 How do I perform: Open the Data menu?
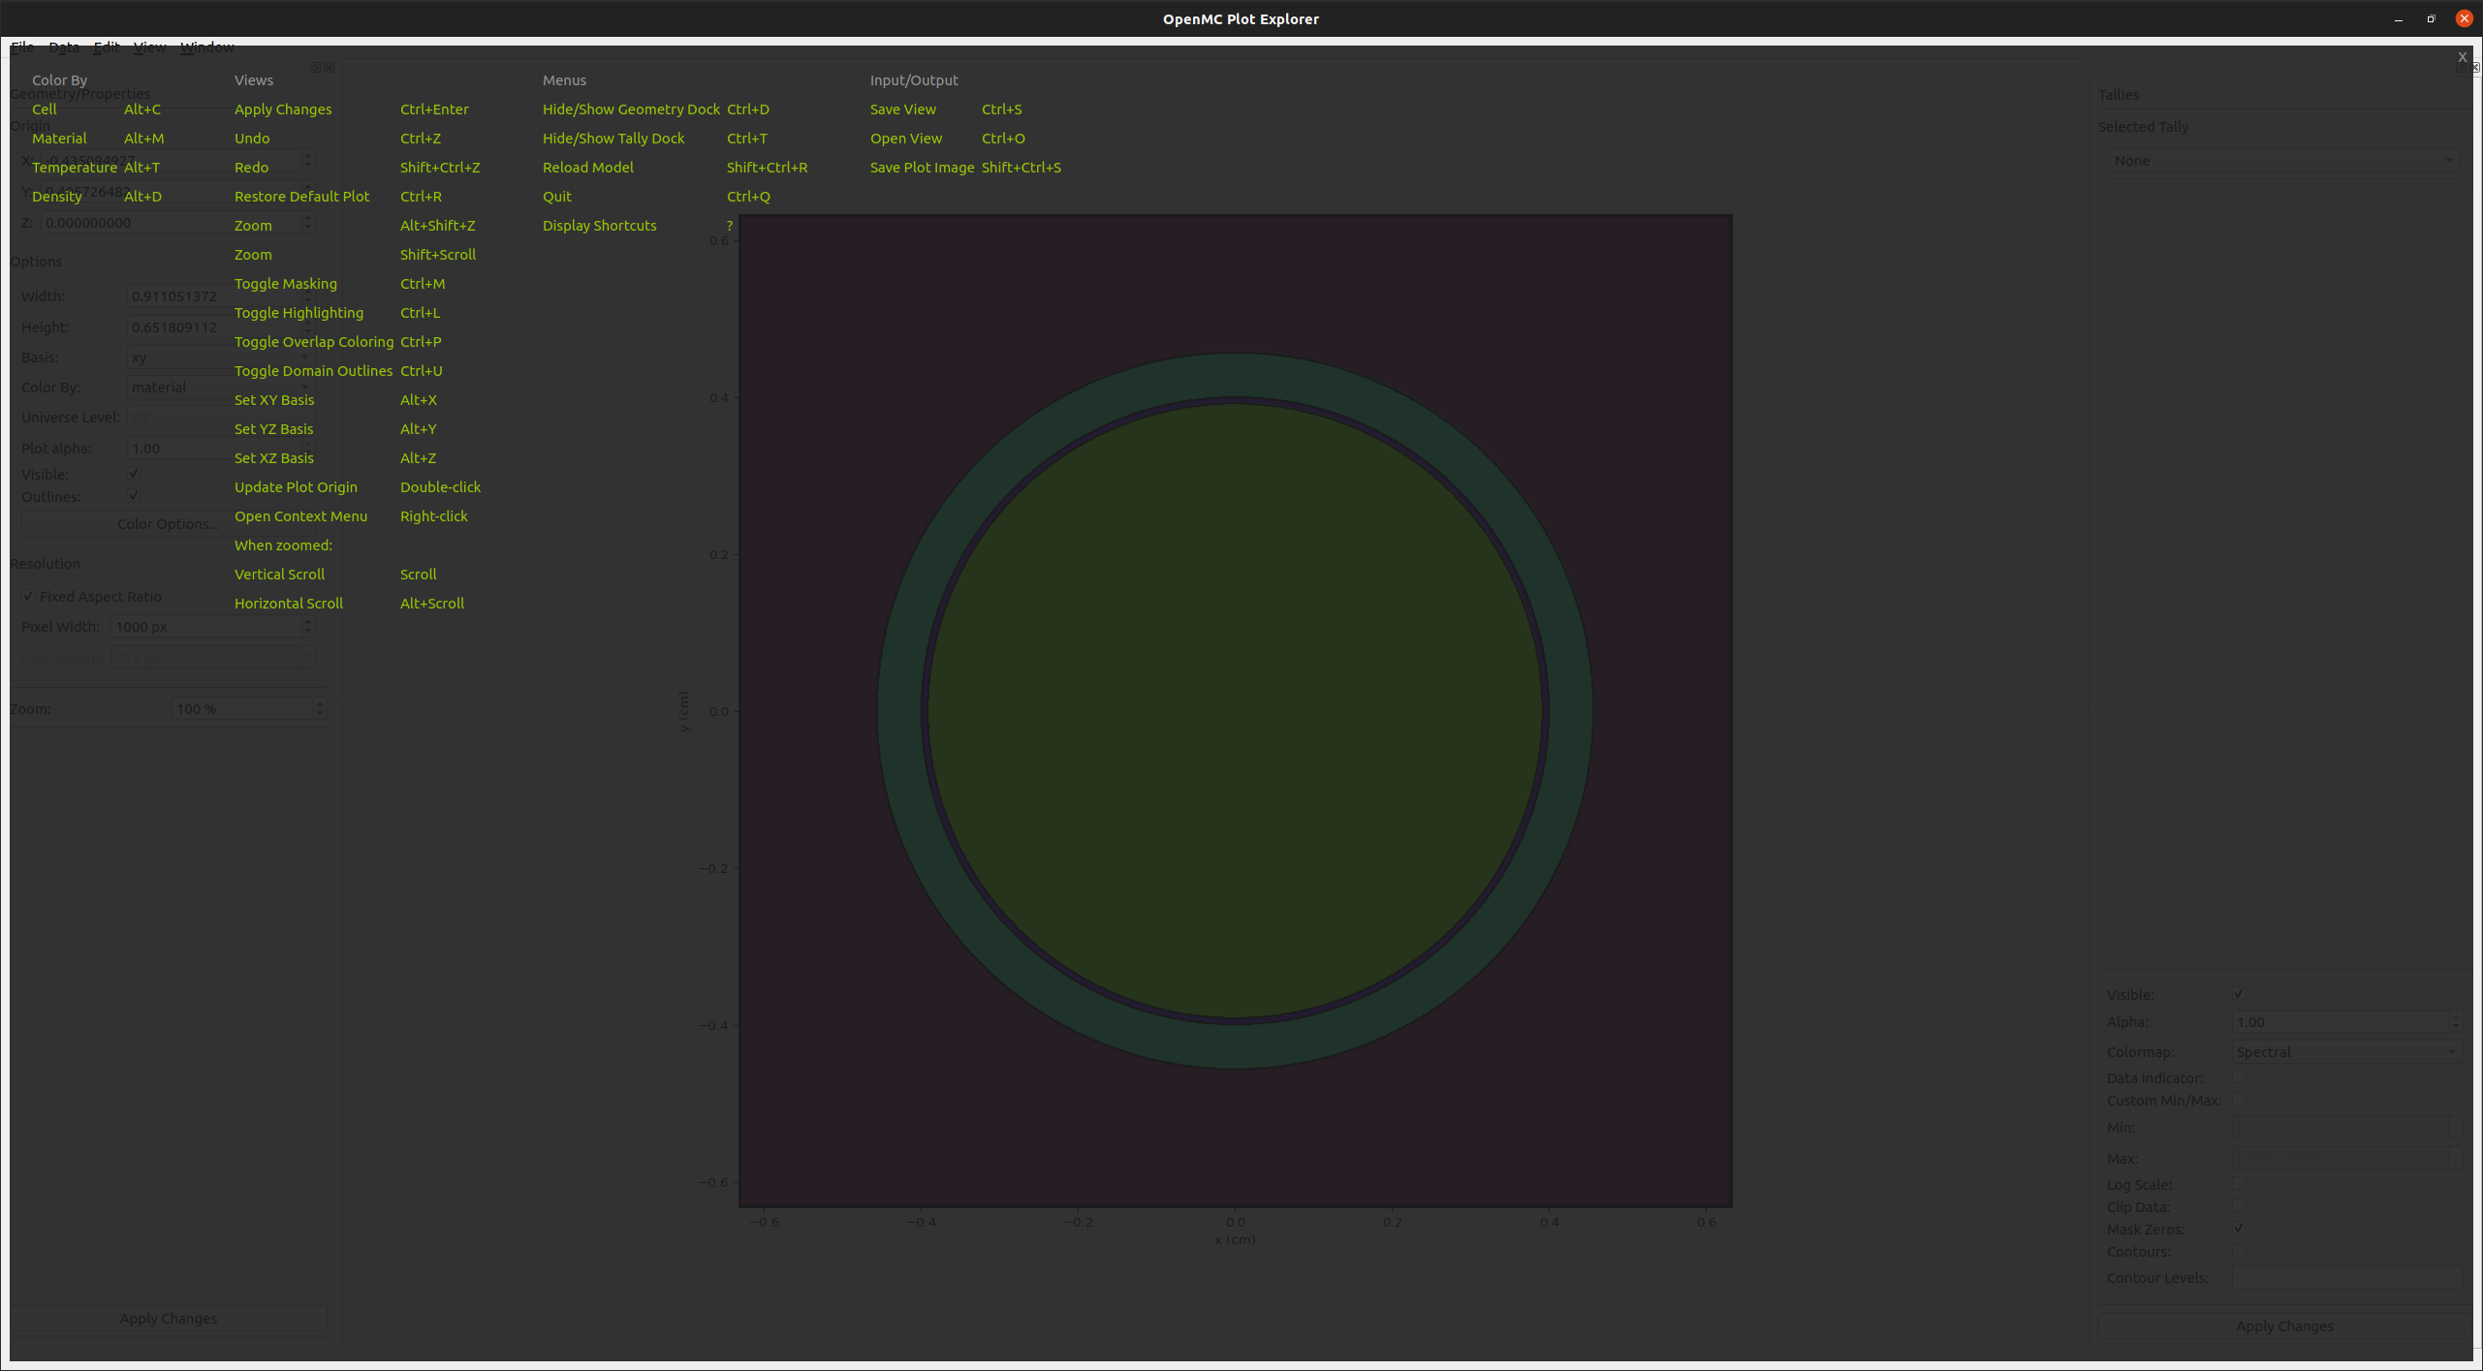point(64,47)
